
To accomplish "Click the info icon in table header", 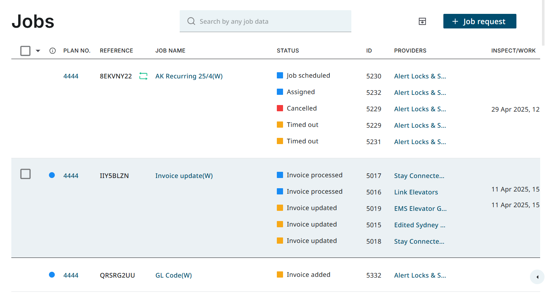I will point(52,51).
